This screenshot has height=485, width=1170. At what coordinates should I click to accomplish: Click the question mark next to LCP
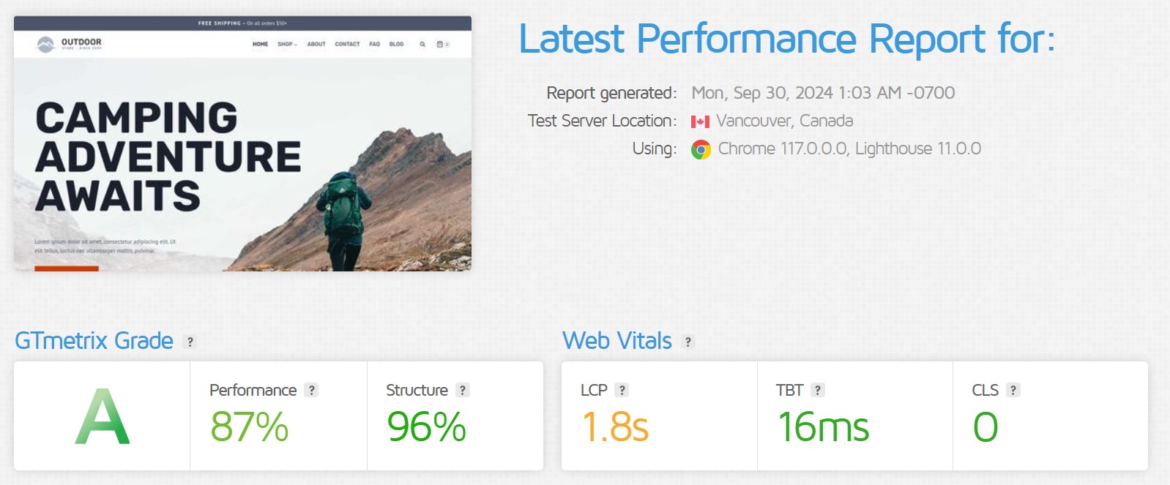tap(622, 391)
